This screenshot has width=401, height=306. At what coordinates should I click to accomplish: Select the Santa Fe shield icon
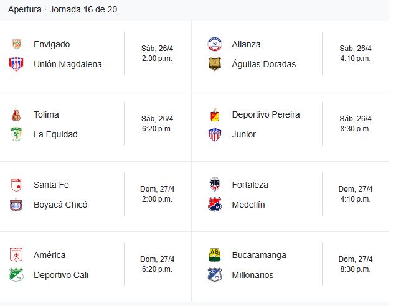pyautogui.click(x=16, y=185)
